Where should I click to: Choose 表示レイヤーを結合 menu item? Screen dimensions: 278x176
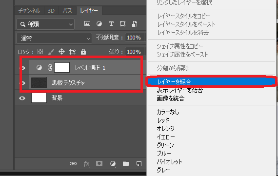click(179, 90)
